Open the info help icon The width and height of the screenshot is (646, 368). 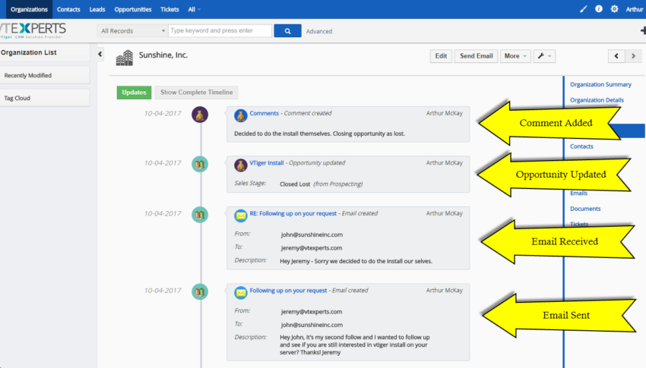point(599,9)
